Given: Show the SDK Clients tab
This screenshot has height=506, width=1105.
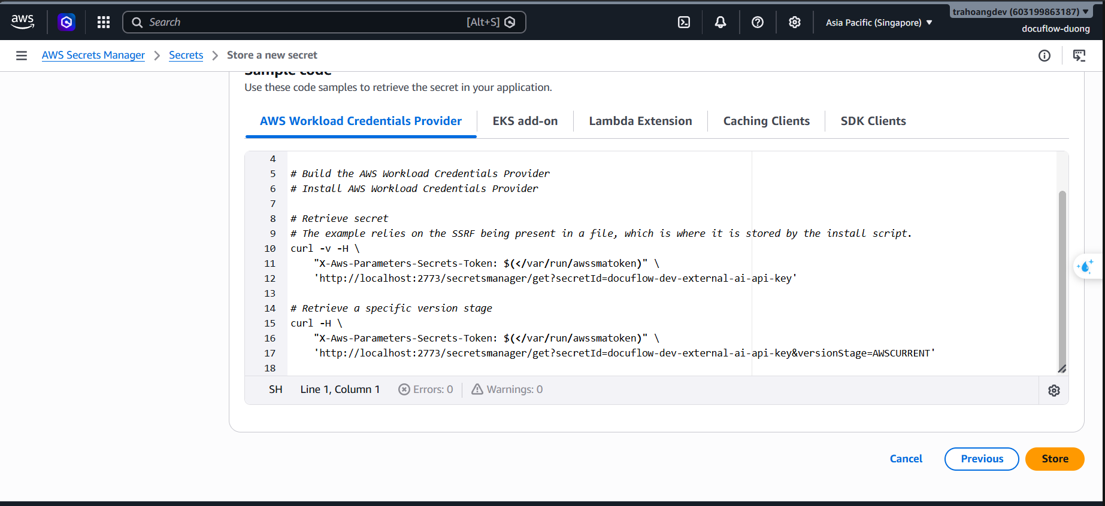Looking at the screenshot, I should click(x=873, y=121).
